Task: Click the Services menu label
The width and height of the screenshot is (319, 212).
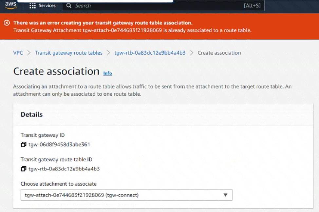Action: (47, 6)
